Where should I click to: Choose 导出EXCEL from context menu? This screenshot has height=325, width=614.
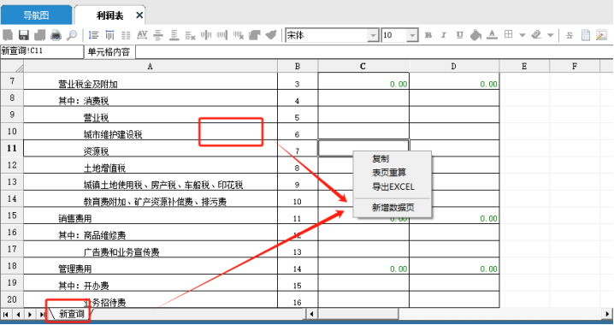tap(393, 186)
